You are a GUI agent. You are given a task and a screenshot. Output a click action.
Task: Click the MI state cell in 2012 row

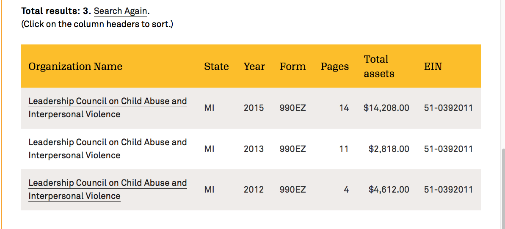209,190
